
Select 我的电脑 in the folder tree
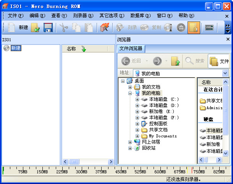point(151,93)
